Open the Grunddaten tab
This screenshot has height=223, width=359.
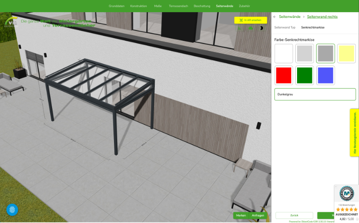click(x=116, y=6)
